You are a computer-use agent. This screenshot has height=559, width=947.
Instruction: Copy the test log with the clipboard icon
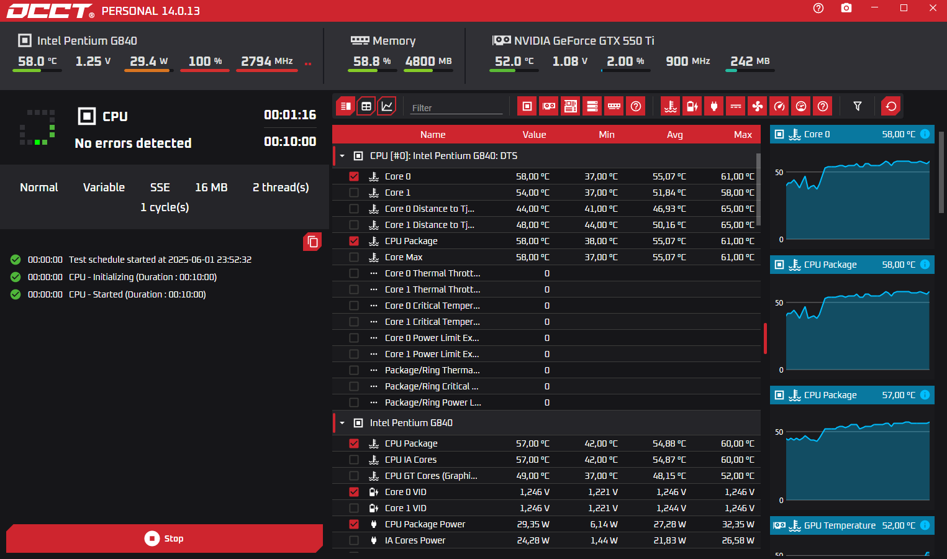[x=312, y=242]
